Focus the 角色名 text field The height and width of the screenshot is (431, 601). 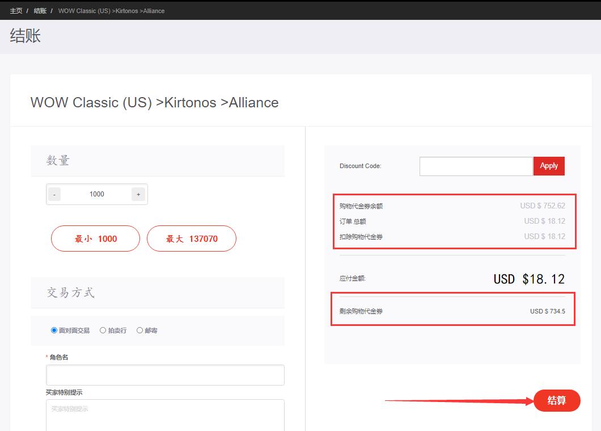(165, 375)
